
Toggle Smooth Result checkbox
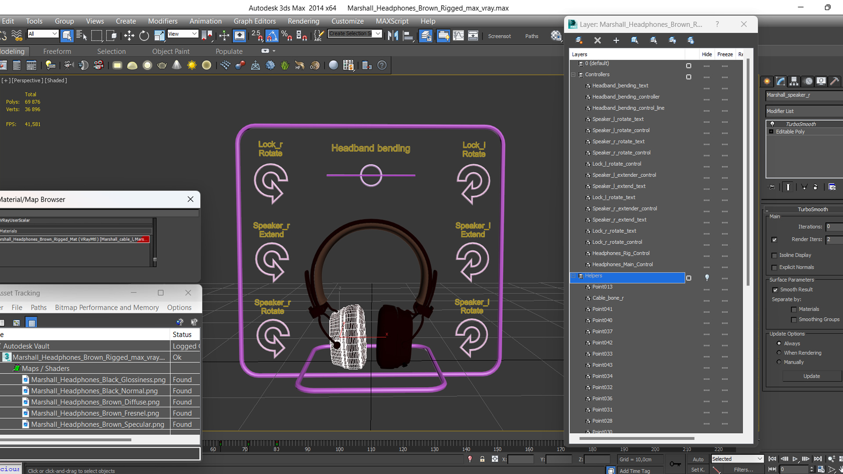coord(775,290)
